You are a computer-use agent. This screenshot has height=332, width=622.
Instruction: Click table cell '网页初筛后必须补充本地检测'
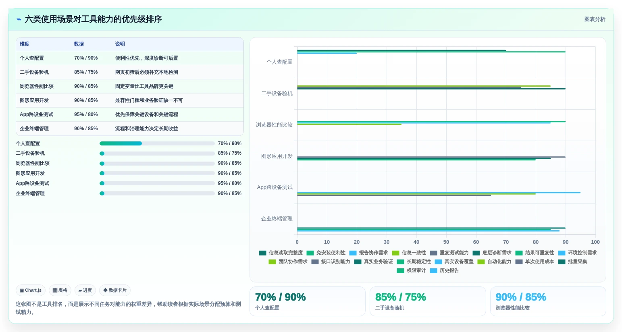(x=147, y=72)
